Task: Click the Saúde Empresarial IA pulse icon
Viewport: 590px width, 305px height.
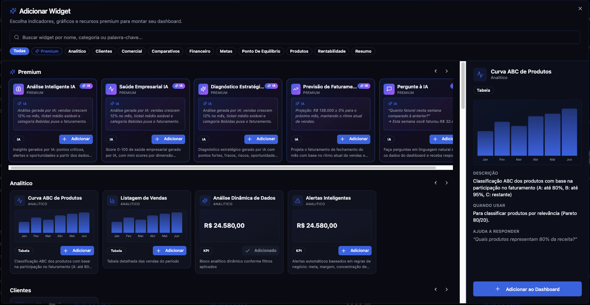Action: (111, 89)
